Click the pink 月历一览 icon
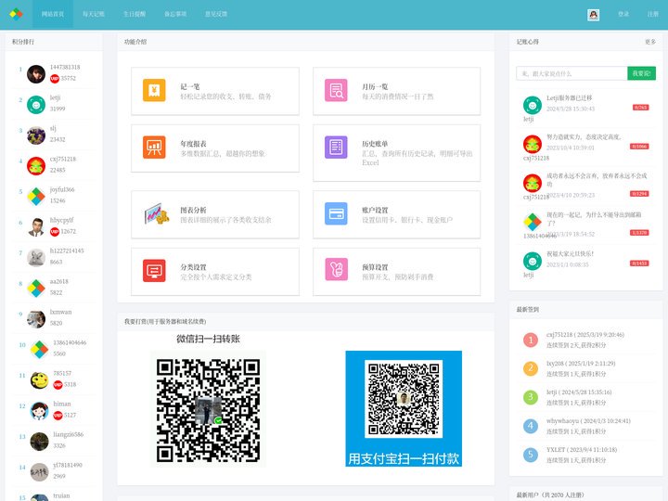This screenshot has height=501, width=668. pos(336,90)
